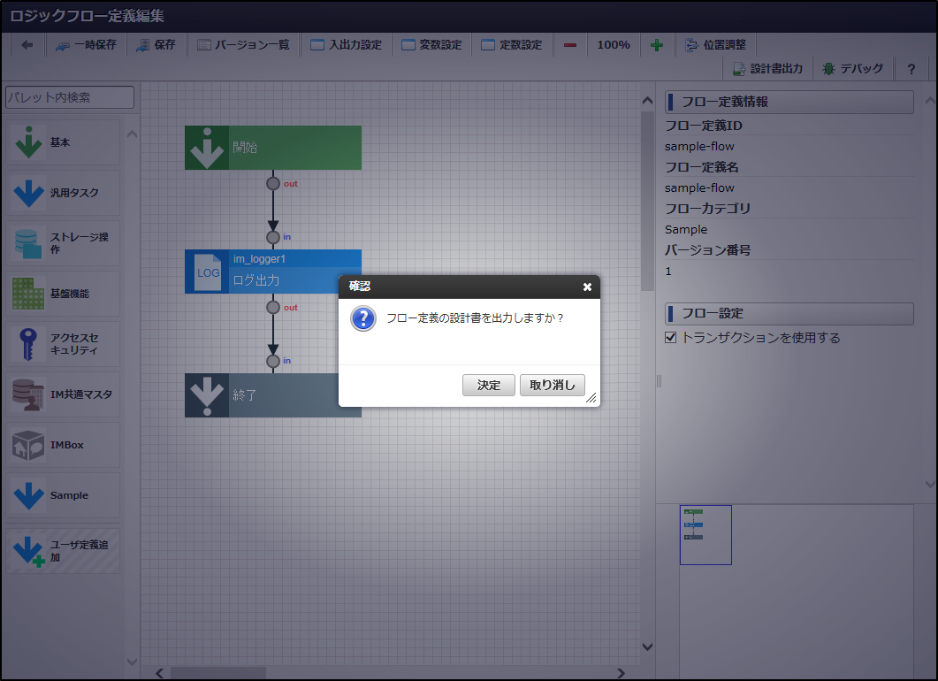Click the パレット内検索 search field
The height and width of the screenshot is (681, 938).
68,97
